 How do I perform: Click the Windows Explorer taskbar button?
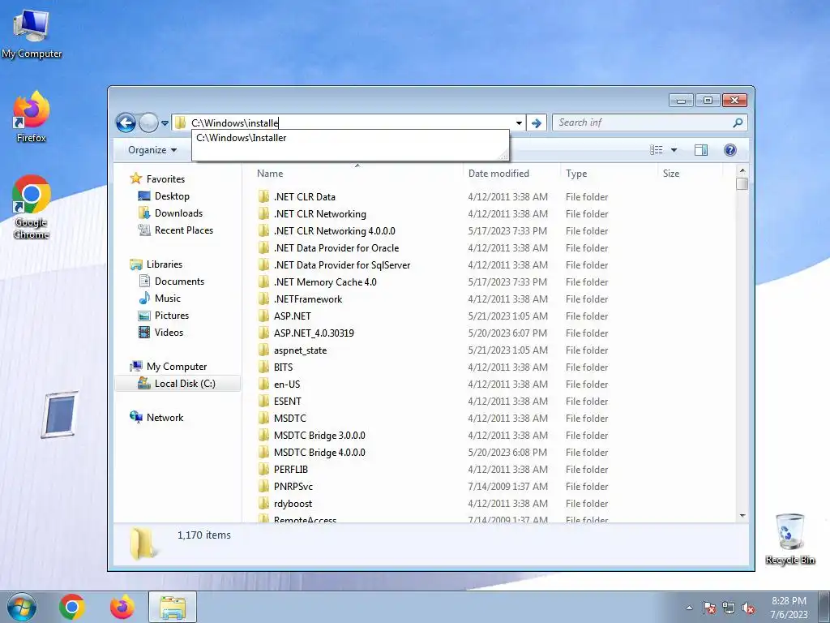coord(173,607)
